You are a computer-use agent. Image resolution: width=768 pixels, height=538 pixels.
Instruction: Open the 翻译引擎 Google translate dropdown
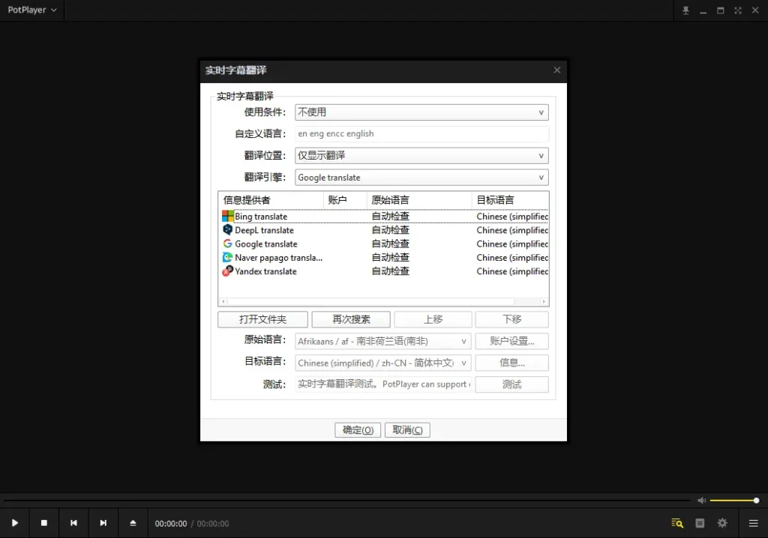[x=421, y=178]
